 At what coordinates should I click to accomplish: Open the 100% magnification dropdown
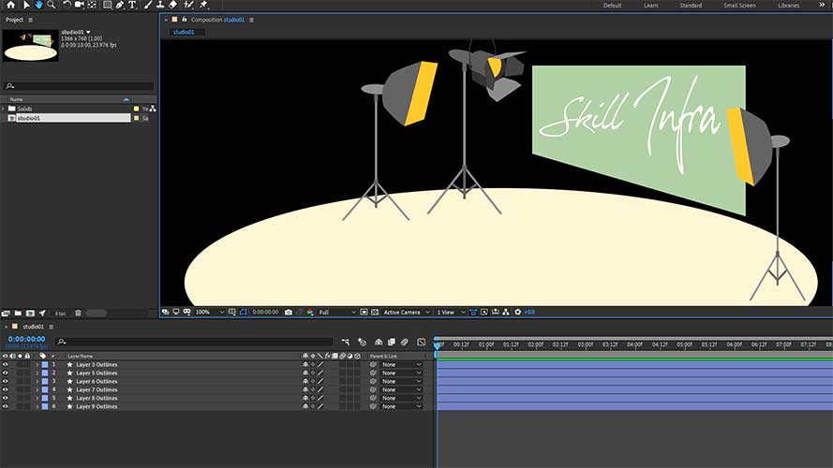pos(210,312)
